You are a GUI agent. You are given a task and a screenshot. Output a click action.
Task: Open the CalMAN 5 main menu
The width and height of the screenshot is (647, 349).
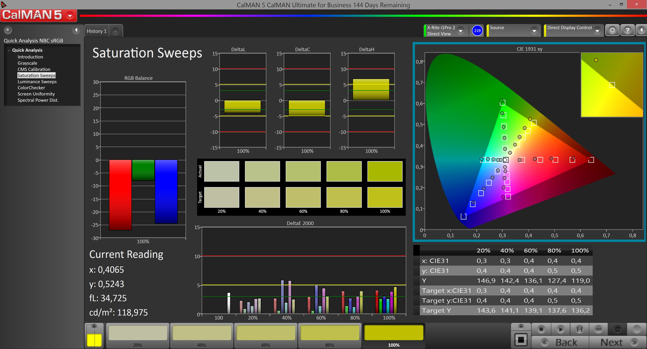70,15
